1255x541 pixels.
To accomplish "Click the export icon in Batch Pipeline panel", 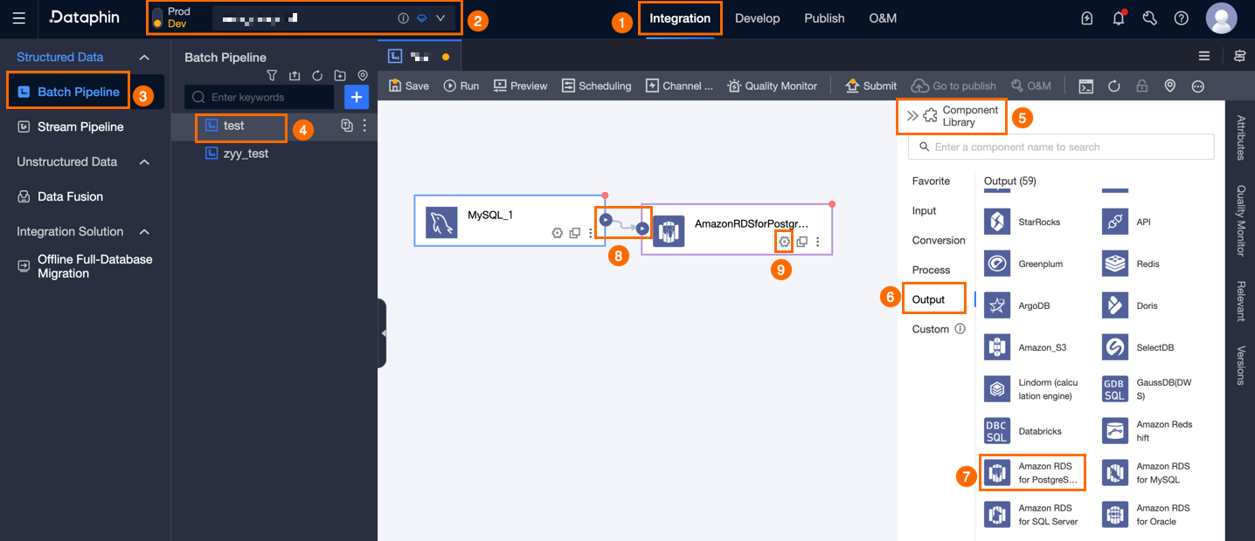I will (295, 76).
